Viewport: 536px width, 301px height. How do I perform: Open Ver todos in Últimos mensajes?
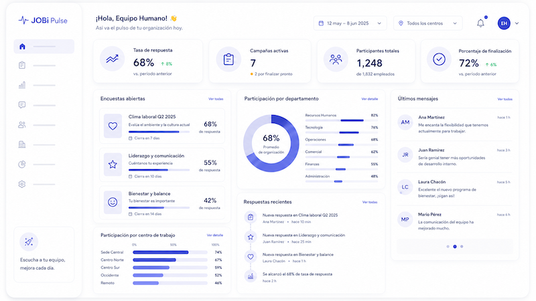coord(505,99)
